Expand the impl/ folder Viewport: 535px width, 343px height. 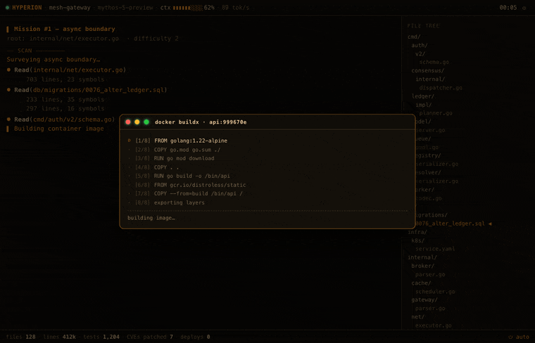(424, 105)
